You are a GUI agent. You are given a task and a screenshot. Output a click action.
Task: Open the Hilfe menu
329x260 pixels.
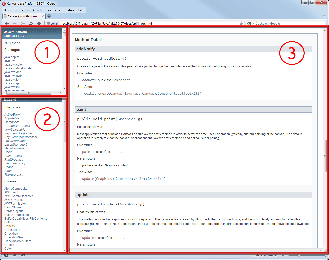click(81, 10)
